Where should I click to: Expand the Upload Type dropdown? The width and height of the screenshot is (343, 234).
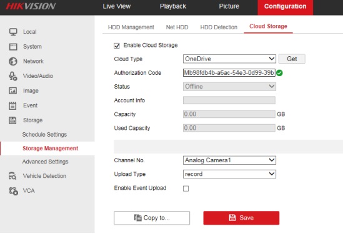pyautogui.click(x=229, y=174)
